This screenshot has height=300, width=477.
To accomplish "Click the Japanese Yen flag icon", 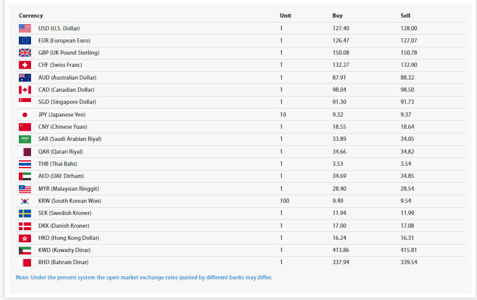I will (x=25, y=115).
